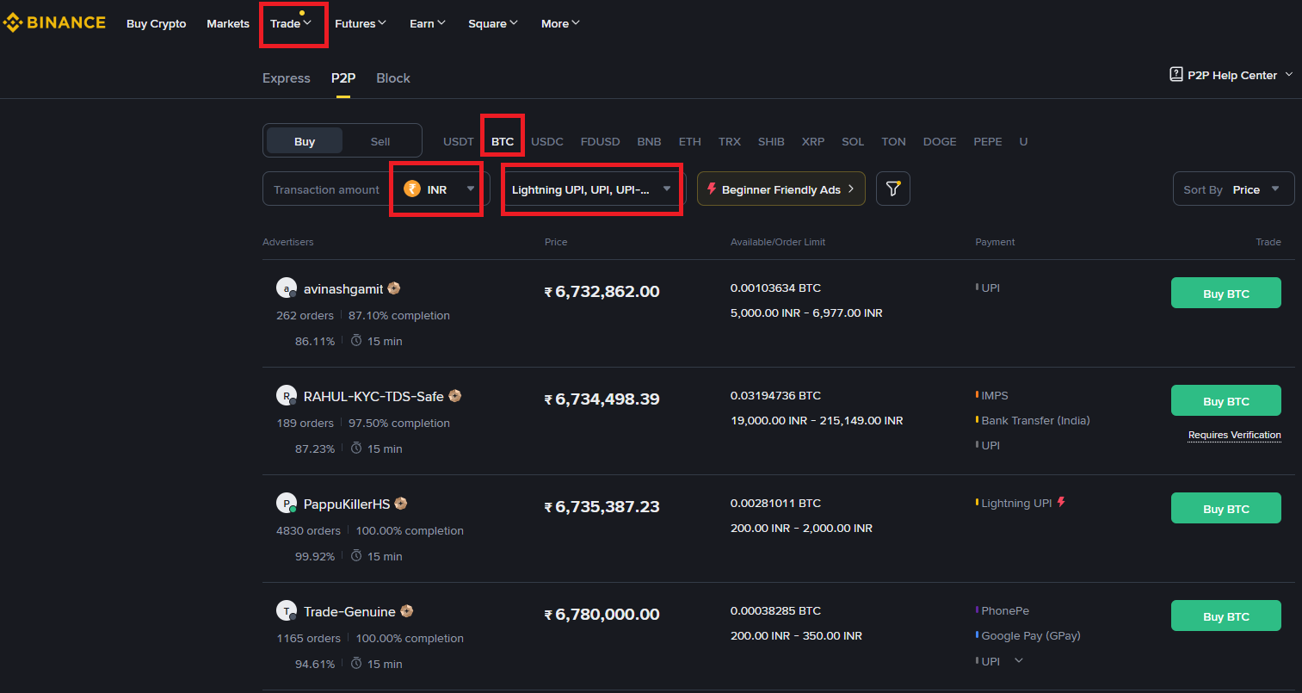Select the XRP coin tab

click(x=813, y=141)
